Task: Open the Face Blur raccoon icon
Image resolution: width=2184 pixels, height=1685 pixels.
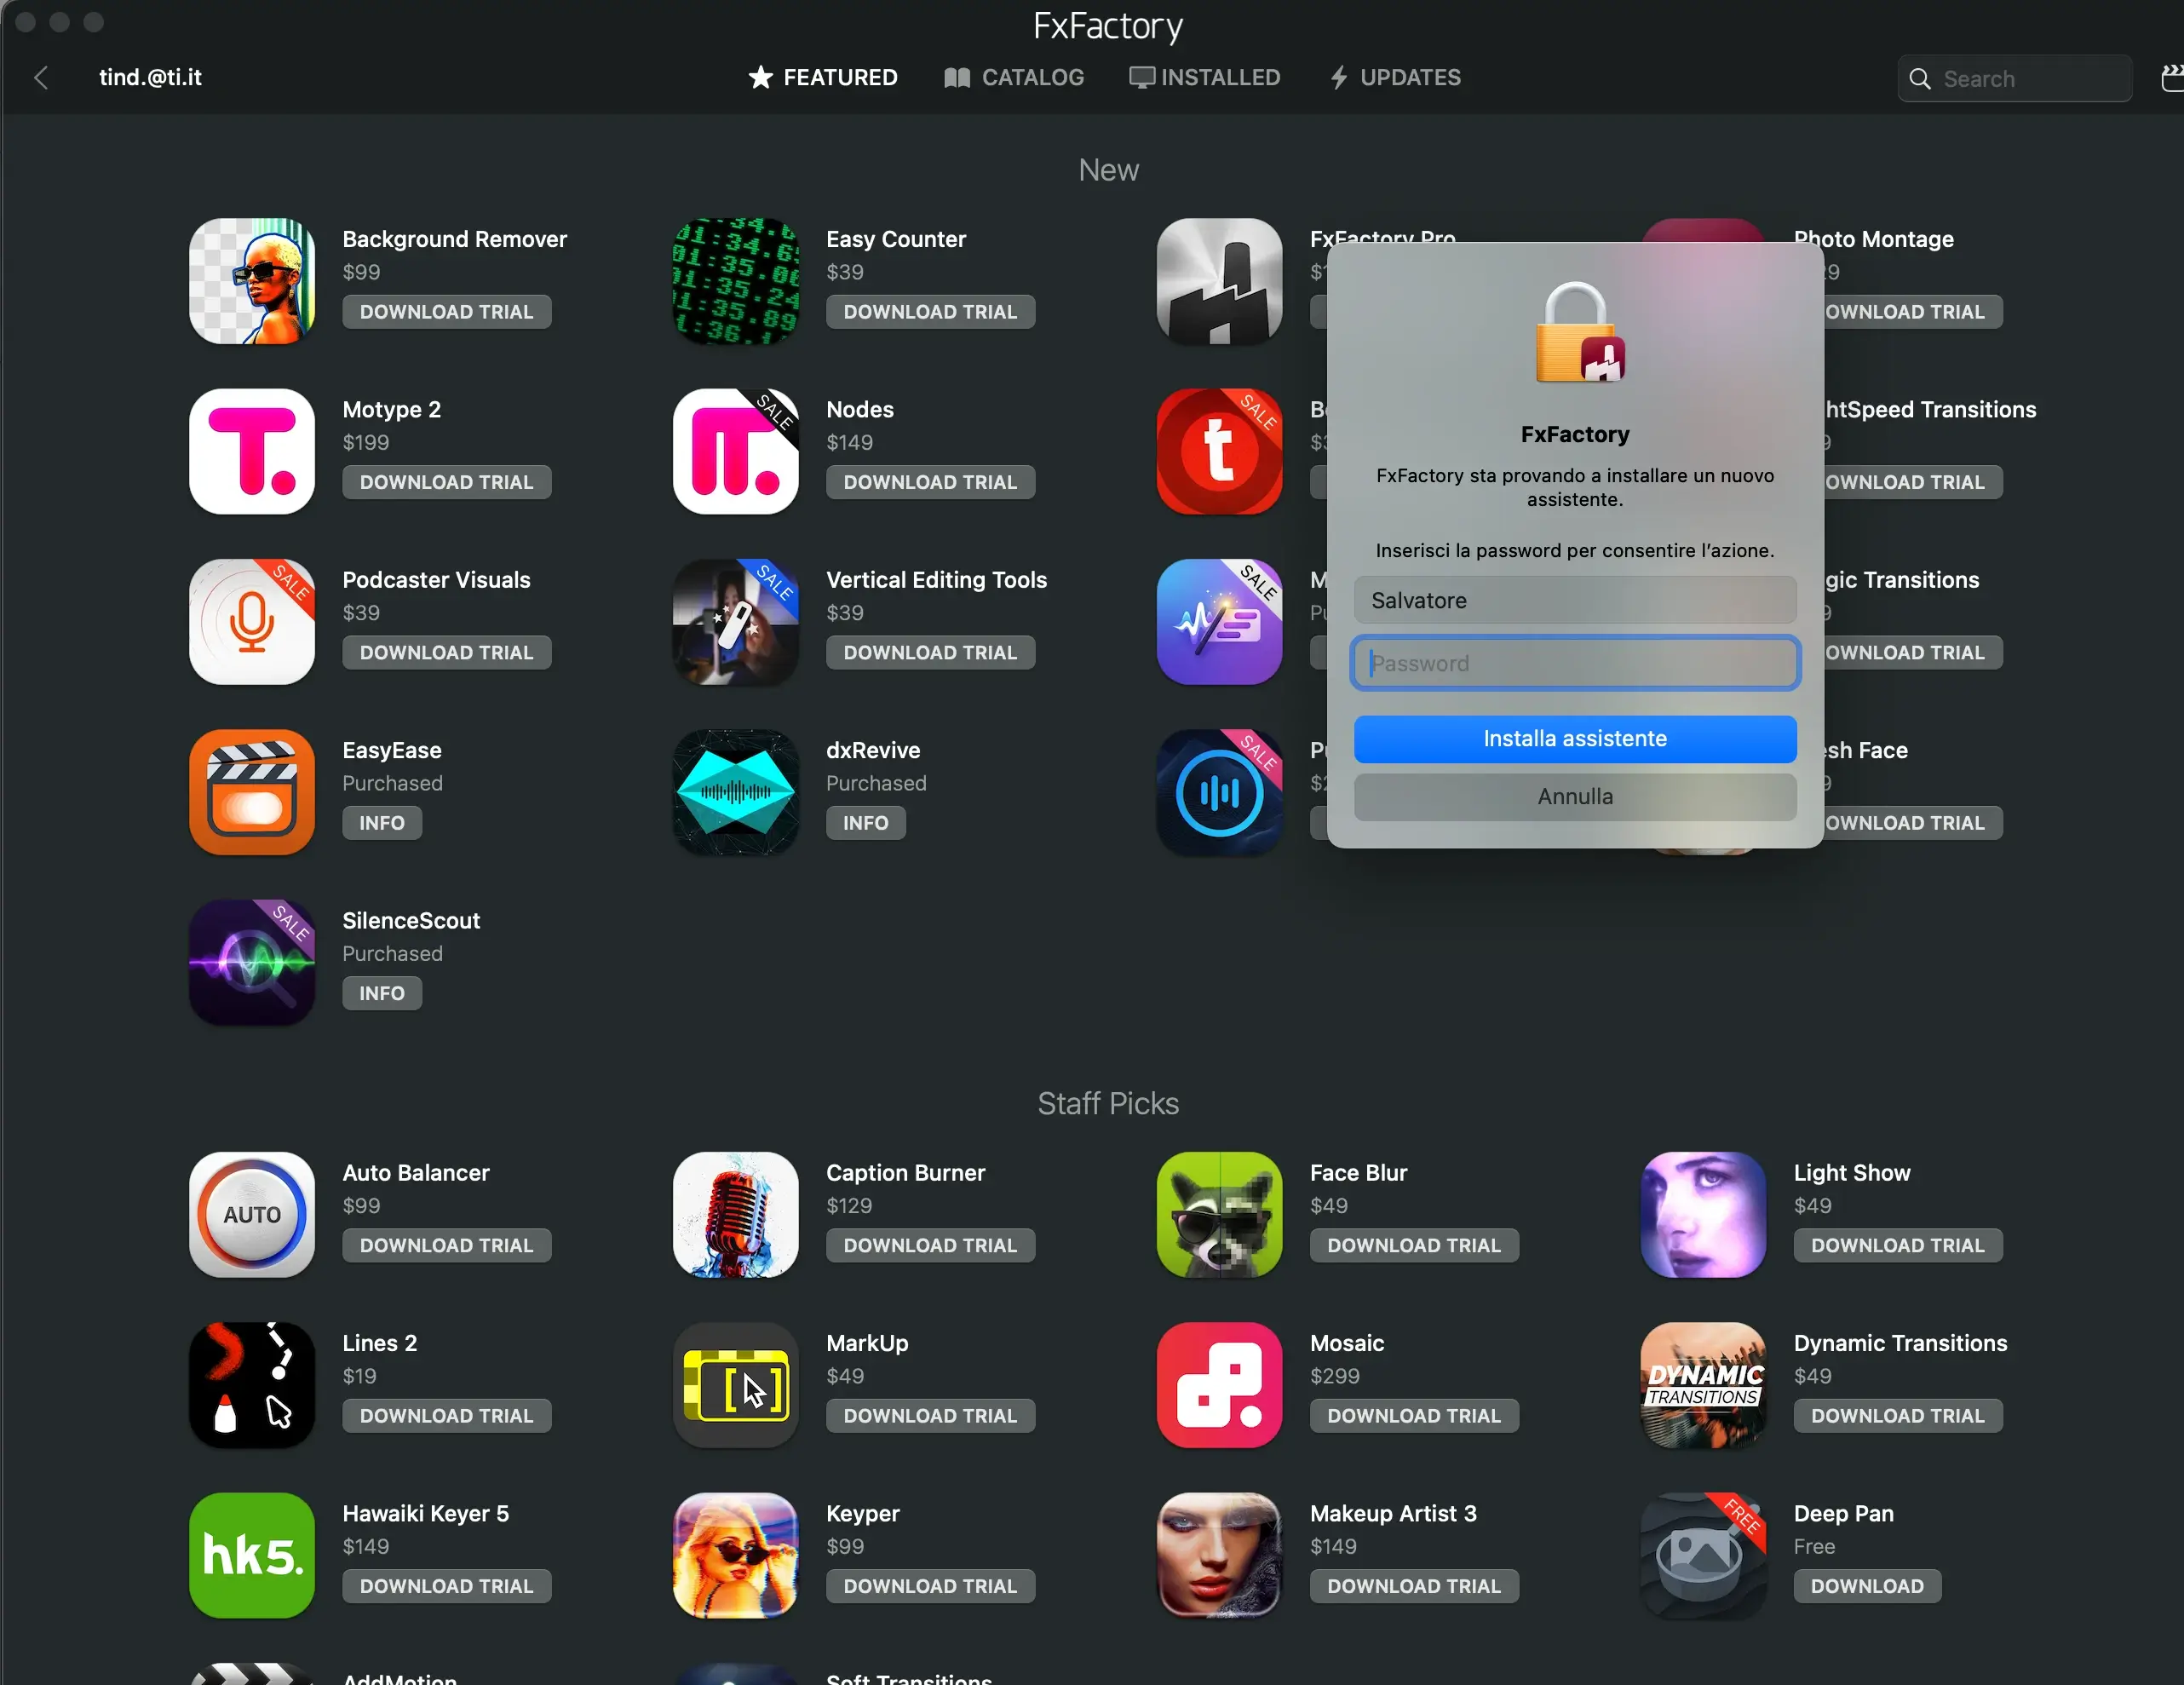Action: [1220, 1215]
